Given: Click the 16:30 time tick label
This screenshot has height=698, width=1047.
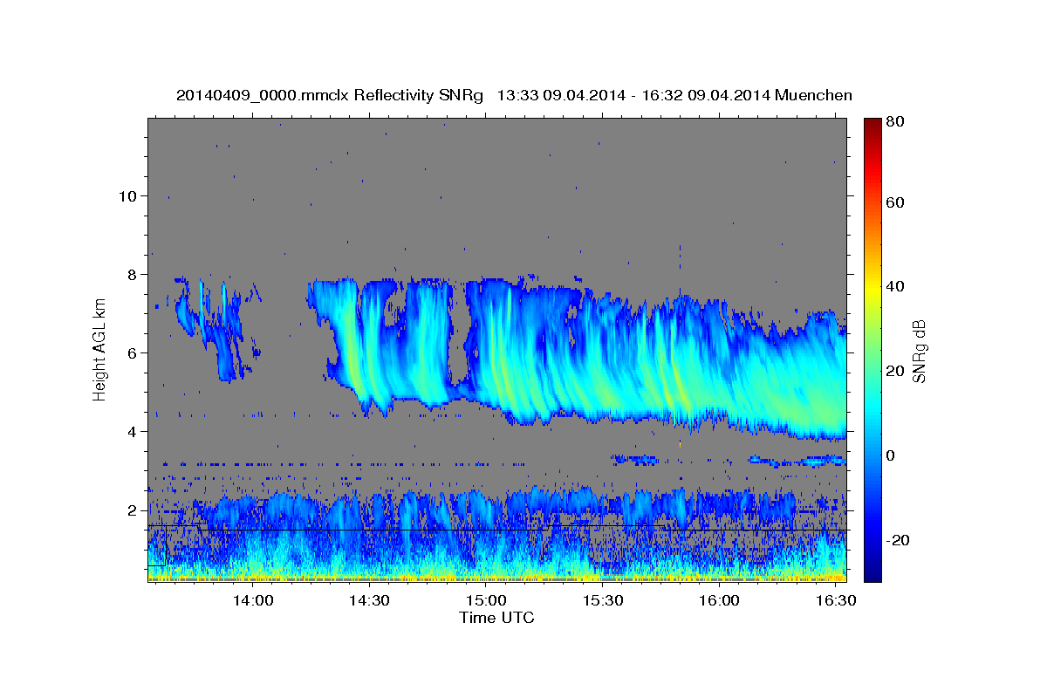Looking at the screenshot, I should click(835, 601).
